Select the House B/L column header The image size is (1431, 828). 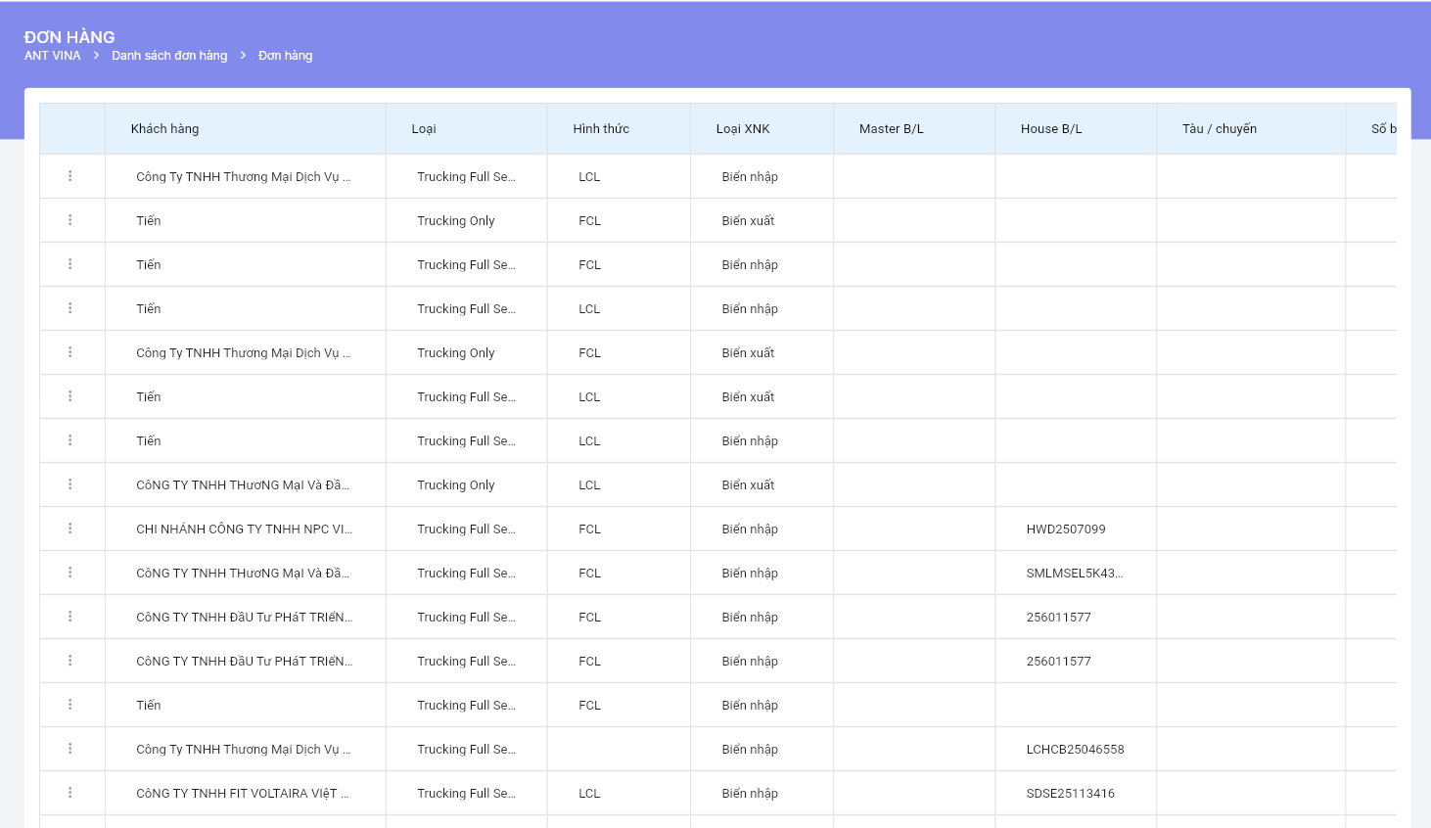pyautogui.click(x=1051, y=129)
